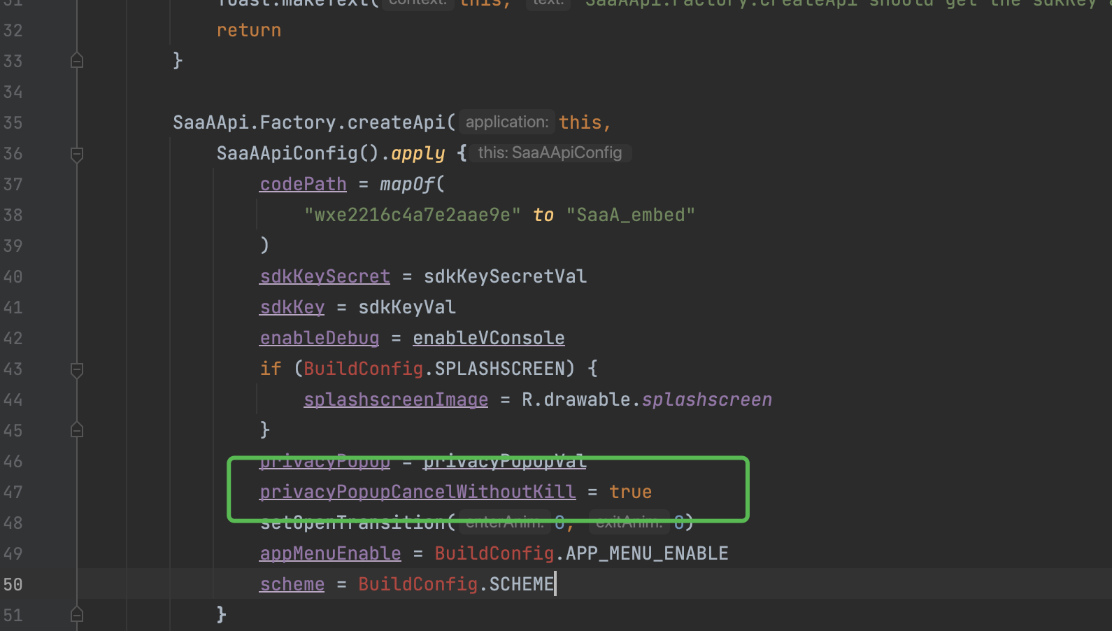Click the 'application:' parameter hint
This screenshot has height=631, width=1112.
[506, 122]
